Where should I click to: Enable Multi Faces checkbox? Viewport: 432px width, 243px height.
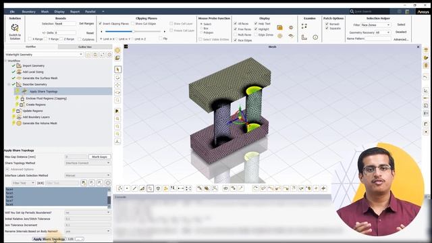(x=236, y=34)
